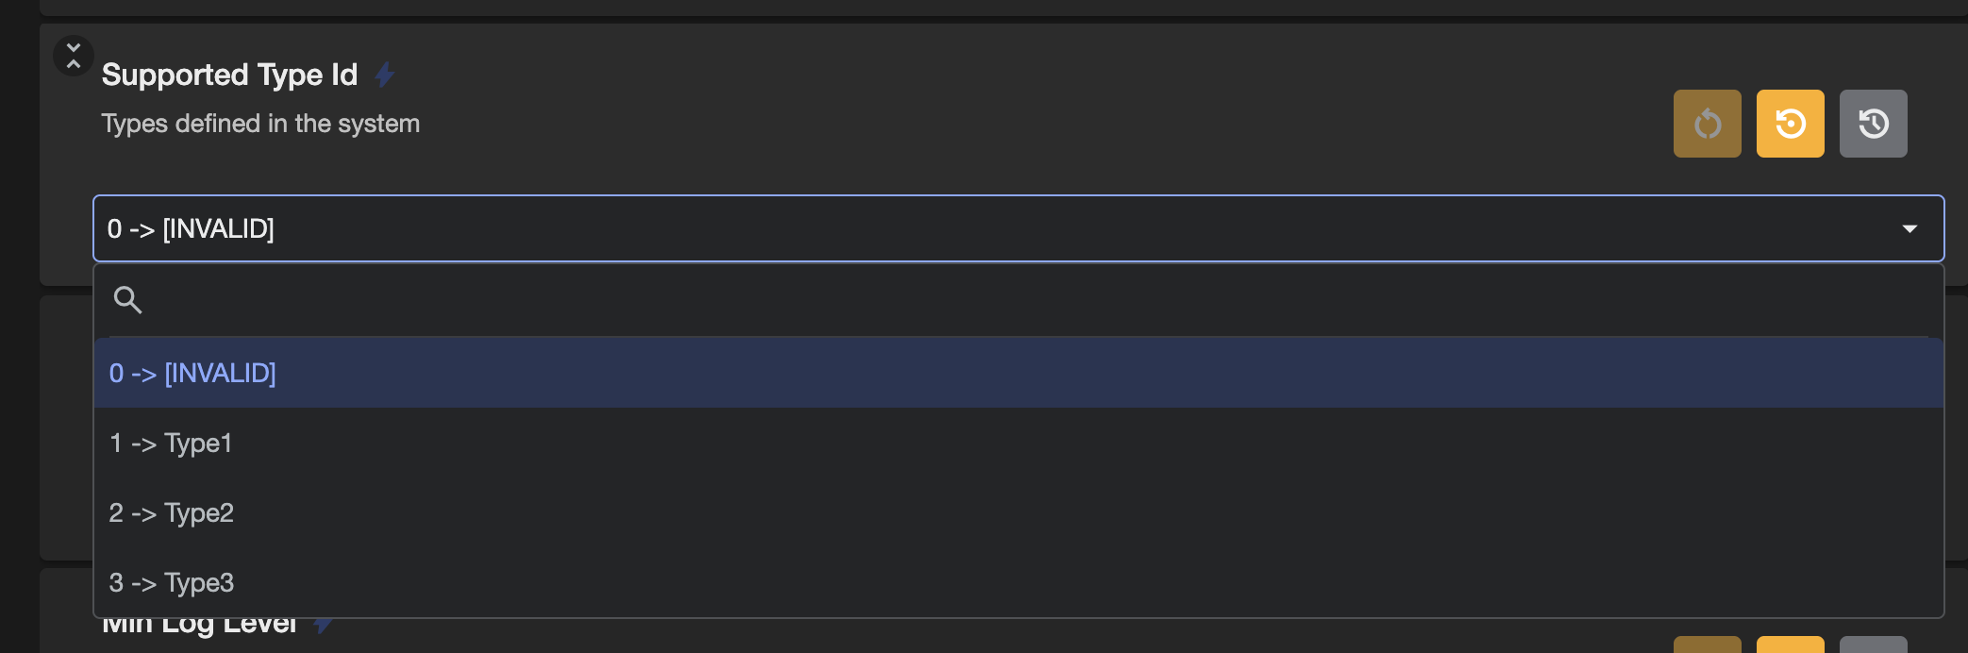Select "3 -> Type3" in the dropdown list
Viewport: 1968px width, 653px height.
pyautogui.click(x=172, y=583)
